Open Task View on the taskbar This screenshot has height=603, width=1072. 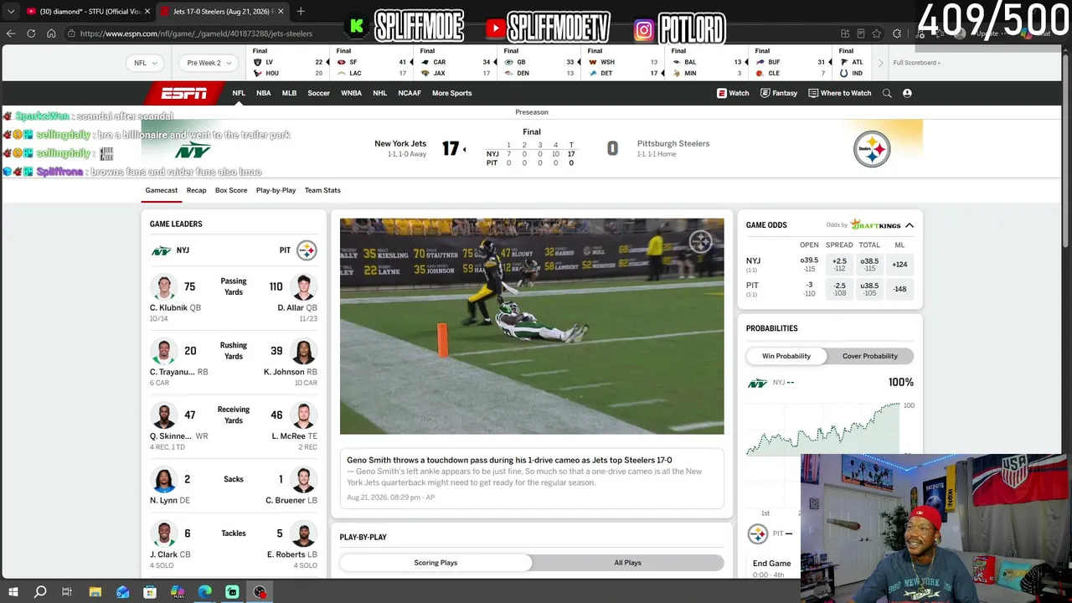[x=67, y=592]
